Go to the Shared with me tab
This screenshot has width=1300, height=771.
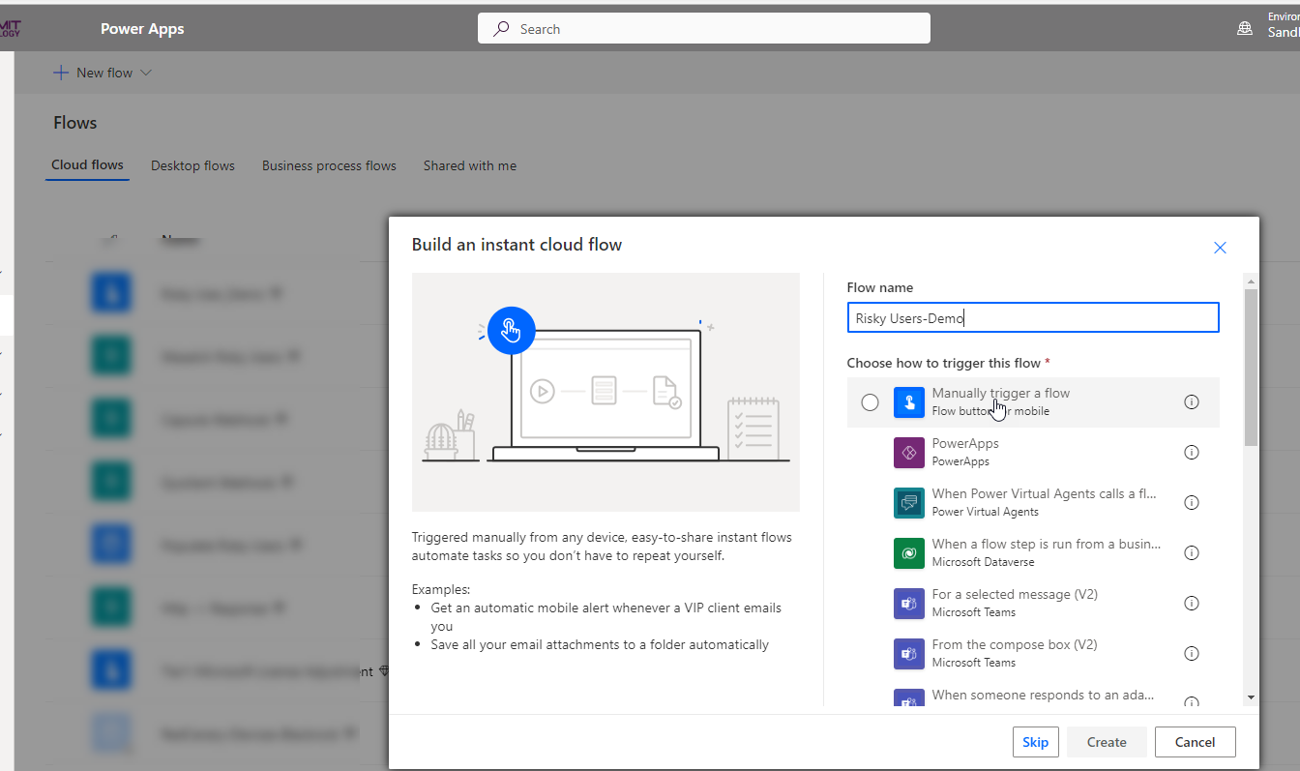click(469, 165)
